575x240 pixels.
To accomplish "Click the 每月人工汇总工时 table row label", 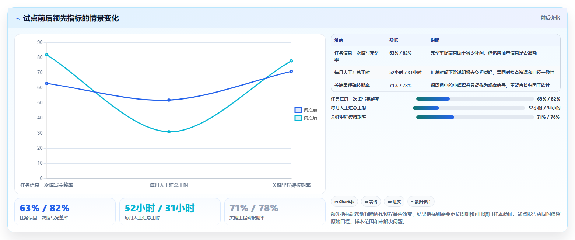I will tap(352, 73).
